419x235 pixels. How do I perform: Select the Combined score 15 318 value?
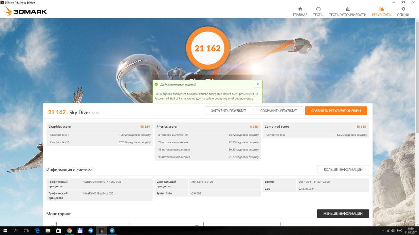[361, 127]
